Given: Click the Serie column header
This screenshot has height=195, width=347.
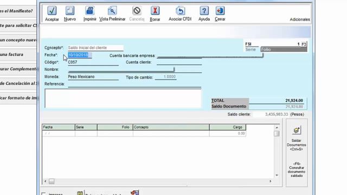Looking at the screenshot, I should 86,127.
